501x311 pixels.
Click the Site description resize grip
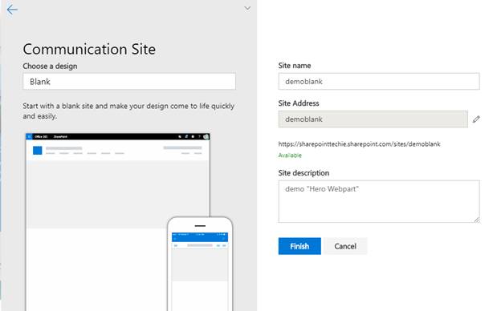click(x=477, y=220)
